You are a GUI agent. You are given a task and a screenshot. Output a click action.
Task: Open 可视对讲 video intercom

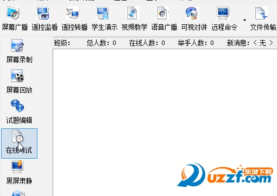pos(194,18)
